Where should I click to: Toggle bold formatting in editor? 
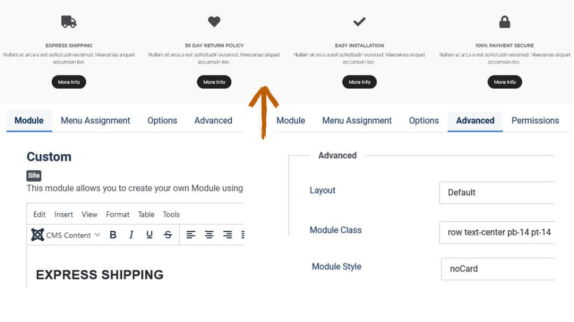(113, 235)
